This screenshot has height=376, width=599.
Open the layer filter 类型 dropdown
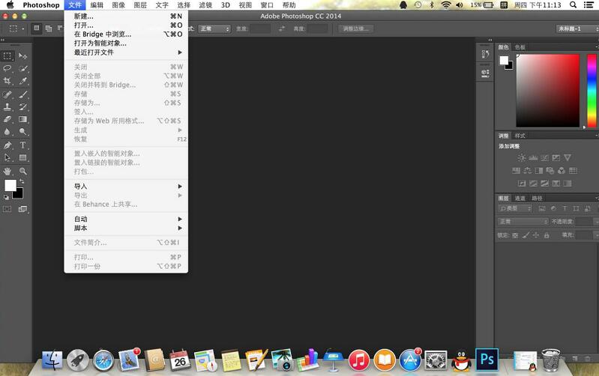tap(515, 208)
